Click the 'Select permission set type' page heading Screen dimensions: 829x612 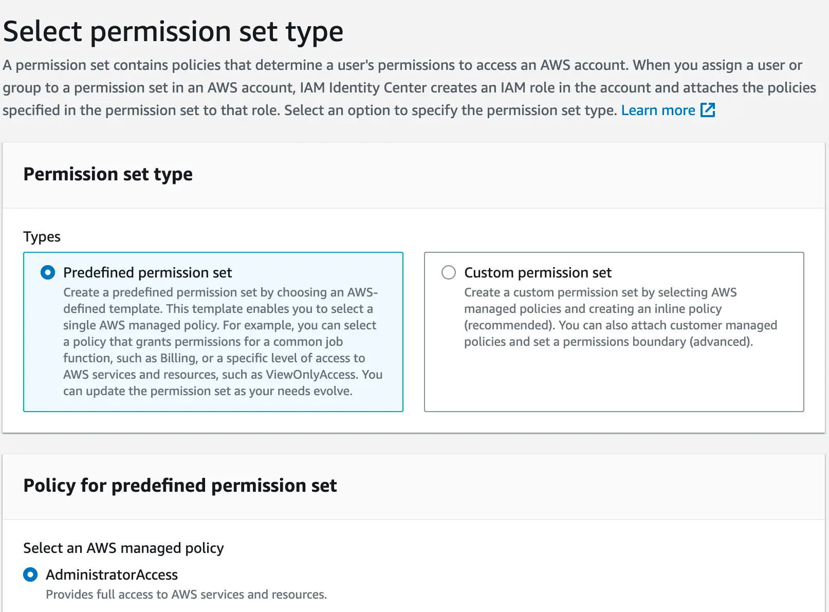coord(173,31)
